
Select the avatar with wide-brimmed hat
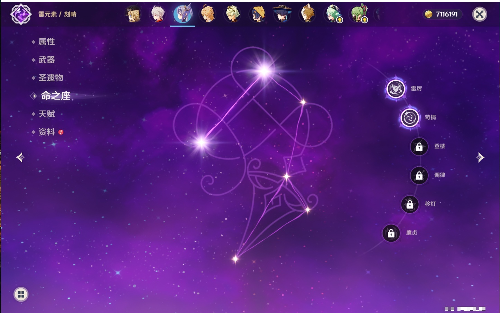(282, 14)
